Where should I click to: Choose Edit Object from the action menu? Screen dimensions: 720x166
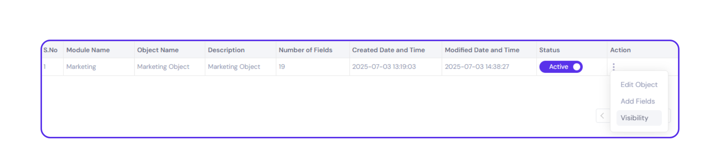[x=639, y=85]
